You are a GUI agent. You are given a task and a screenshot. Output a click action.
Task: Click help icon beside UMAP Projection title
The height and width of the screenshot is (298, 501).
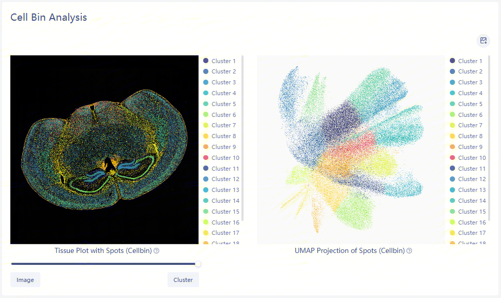click(x=409, y=251)
